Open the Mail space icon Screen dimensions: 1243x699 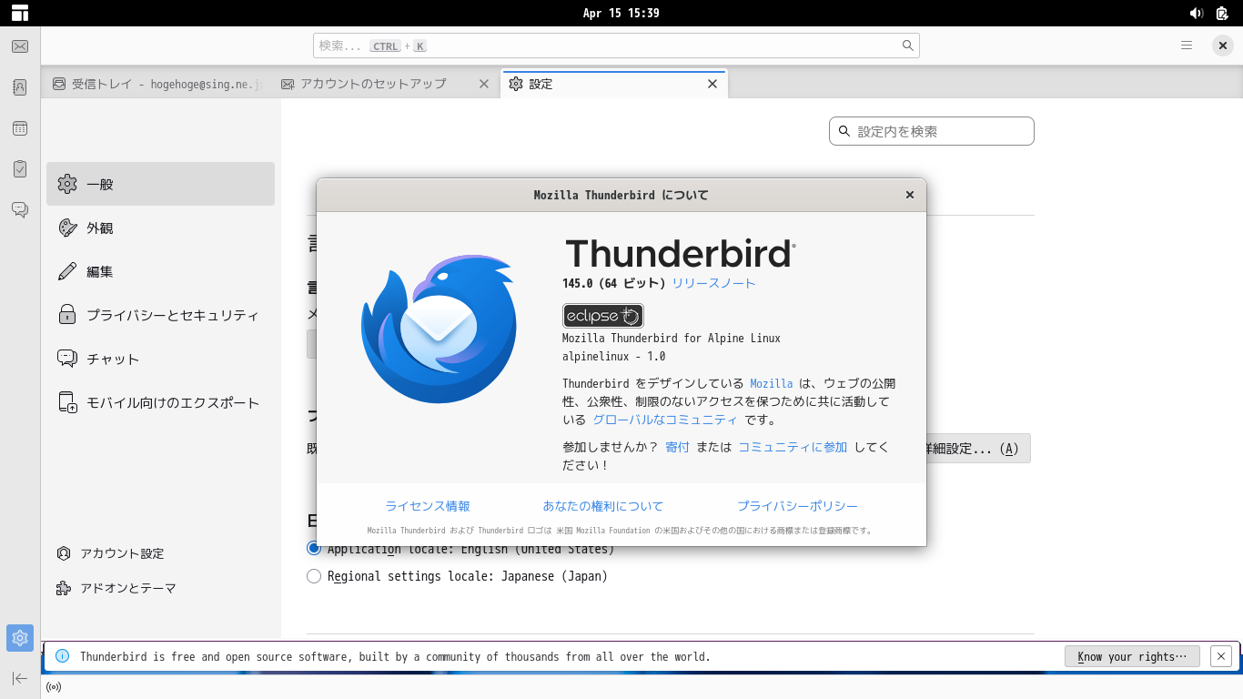coord(20,46)
